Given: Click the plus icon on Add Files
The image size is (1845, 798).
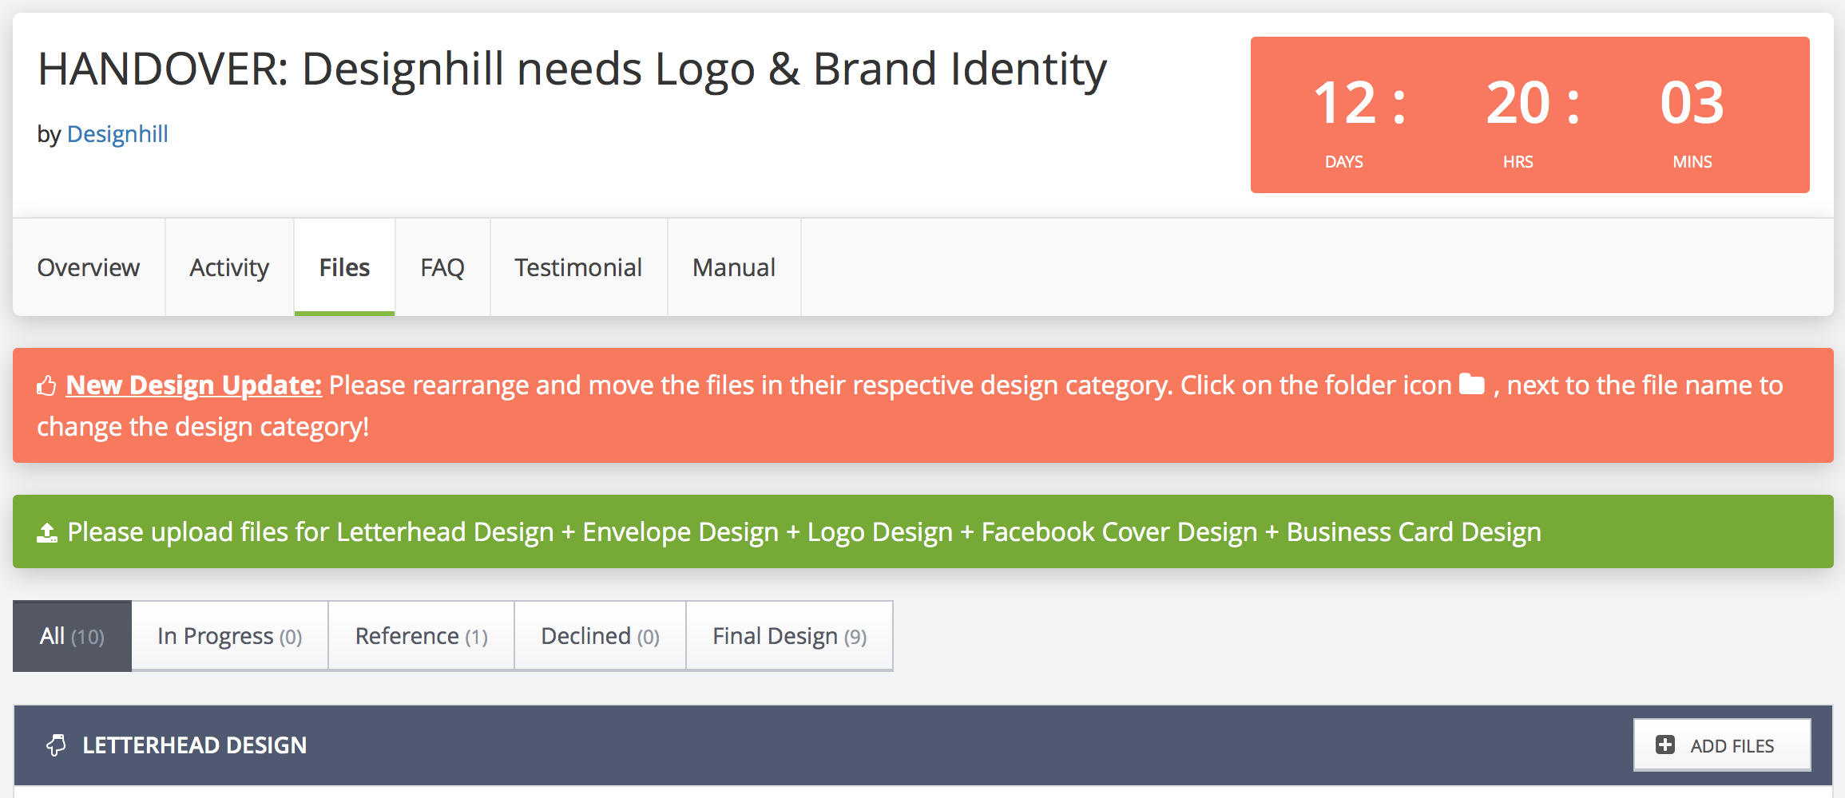Looking at the screenshot, I should click(x=1665, y=745).
